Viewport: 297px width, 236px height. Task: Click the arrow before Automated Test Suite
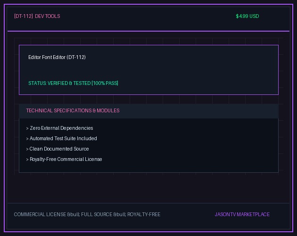click(x=27, y=139)
